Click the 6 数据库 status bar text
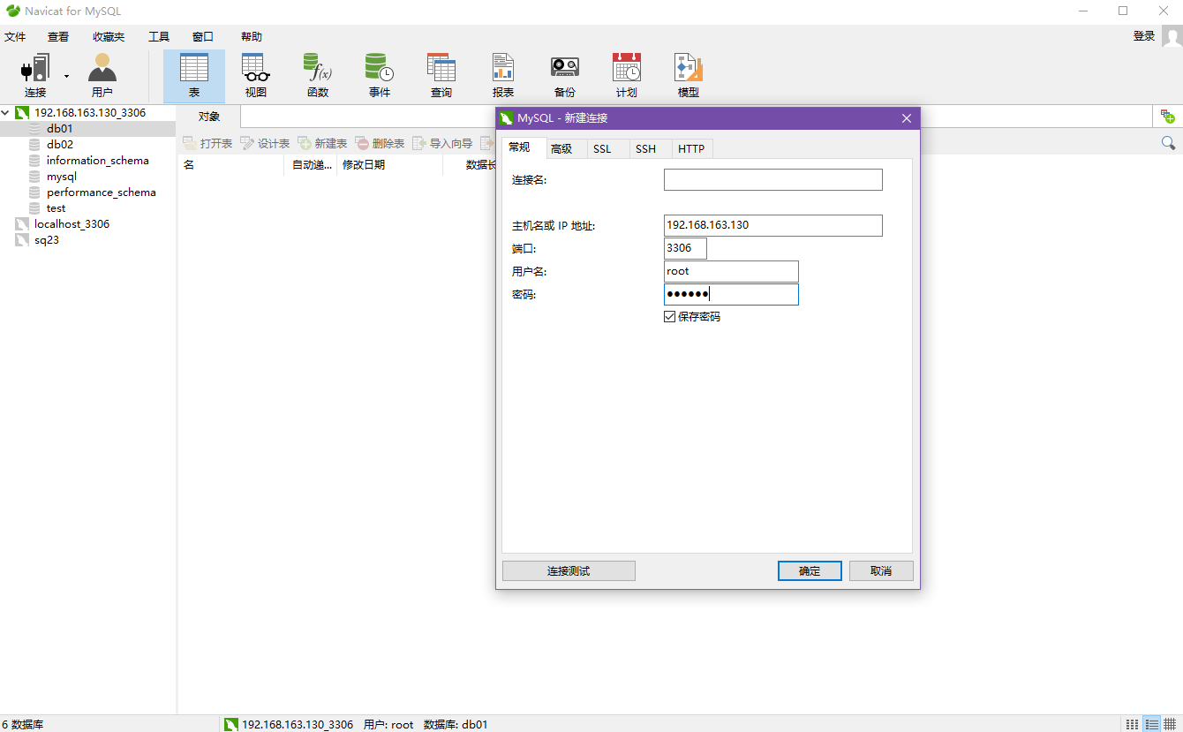Image resolution: width=1183 pixels, height=732 pixels. 23,725
